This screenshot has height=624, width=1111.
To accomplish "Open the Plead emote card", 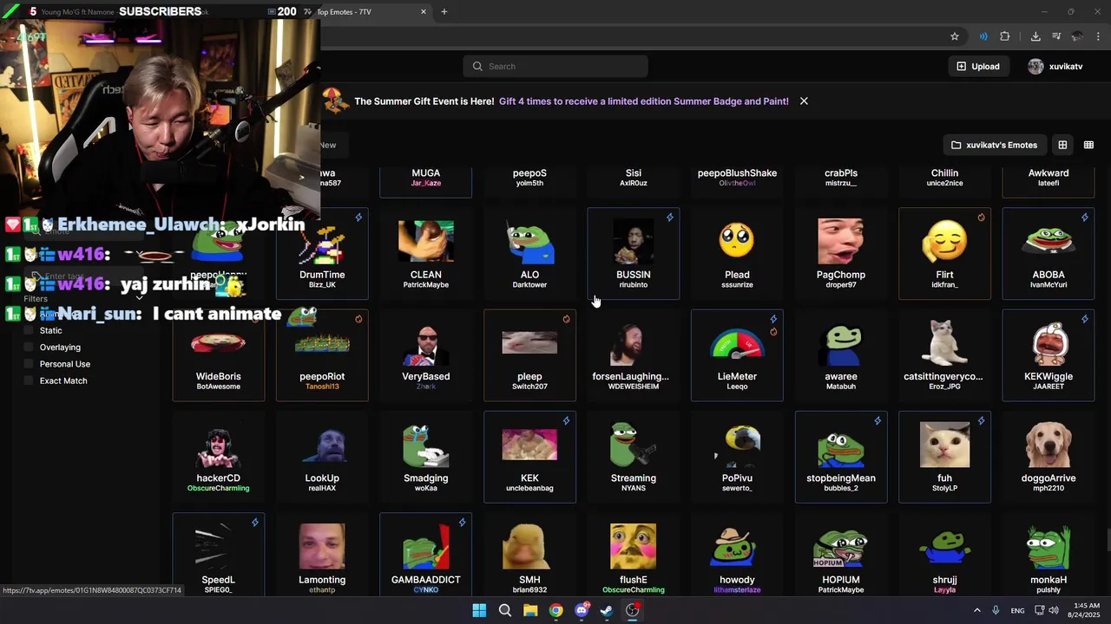I will [737, 253].
